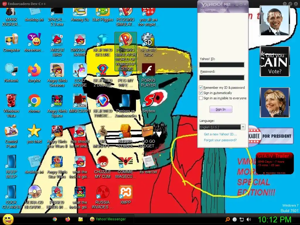Open the Messenger menu in Yahoo Messenger
This screenshot has height=225, width=300.
208,10
